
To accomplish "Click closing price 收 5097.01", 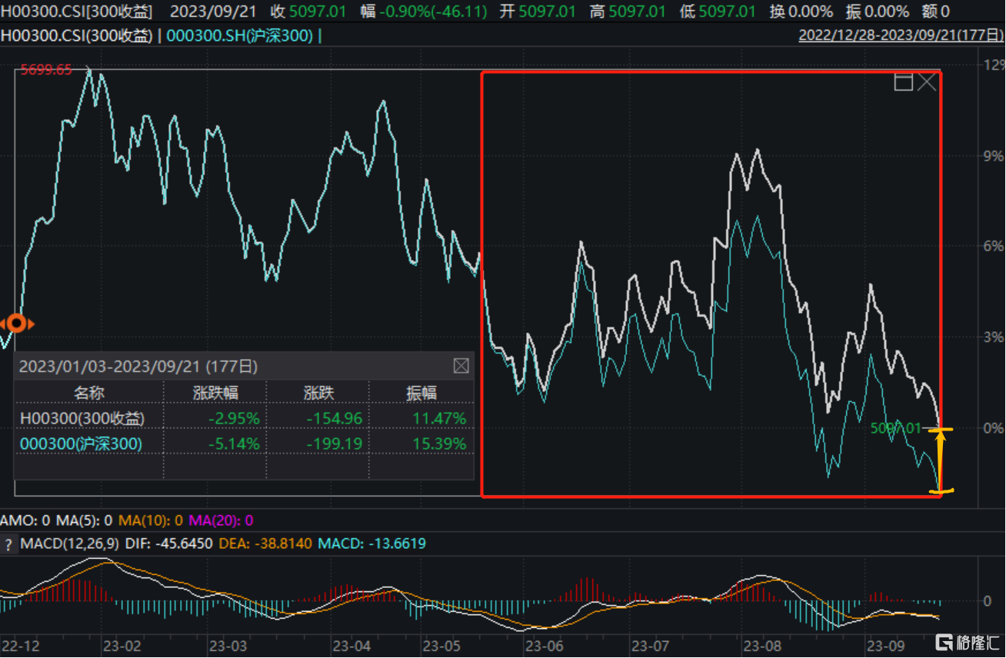I will tap(308, 11).
